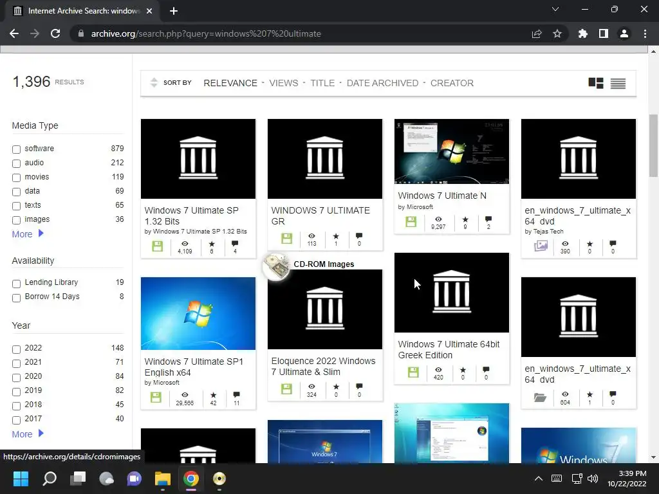The image size is (659, 494).
Task: Click the sort direction arrows icon
Action: [154, 83]
